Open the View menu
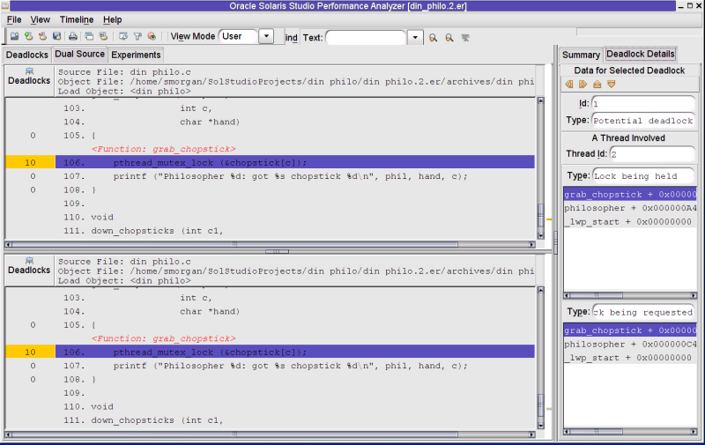Screen dimensions: 705x445 40,19
